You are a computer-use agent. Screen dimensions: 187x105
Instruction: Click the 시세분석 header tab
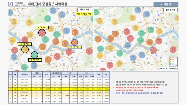point(166,4)
